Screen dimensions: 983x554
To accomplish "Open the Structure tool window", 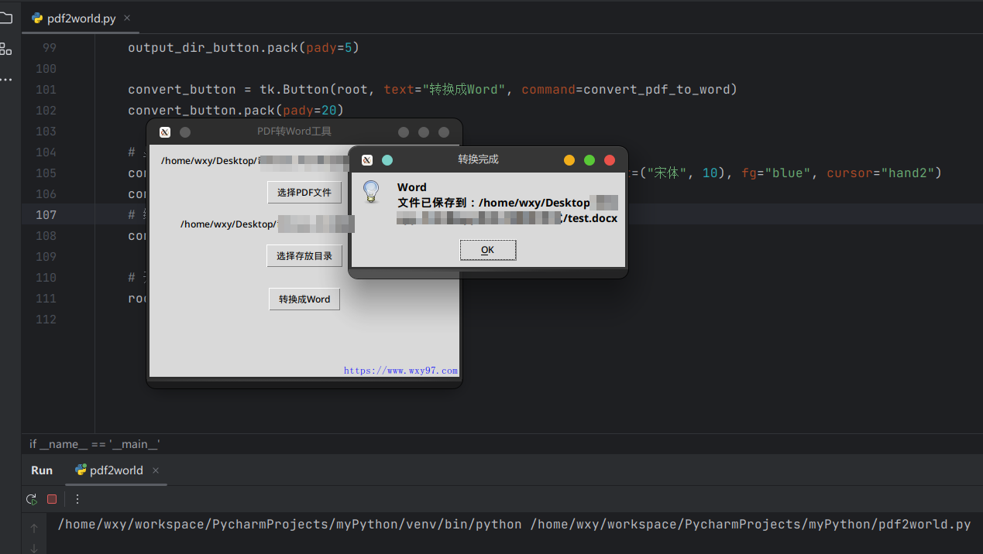I will 8,49.
